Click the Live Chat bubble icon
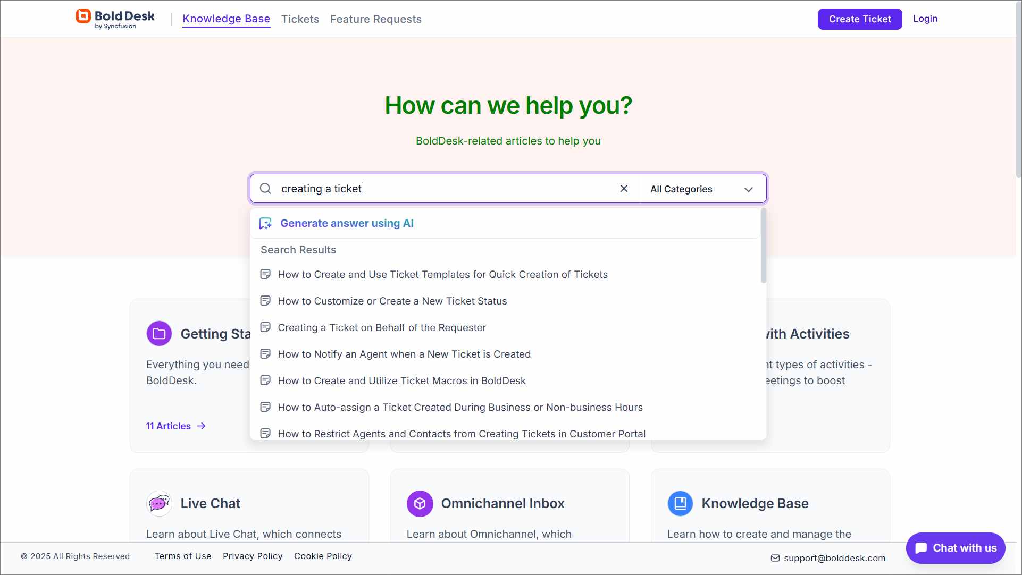Viewport: 1022px width, 575px height. (x=159, y=503)
